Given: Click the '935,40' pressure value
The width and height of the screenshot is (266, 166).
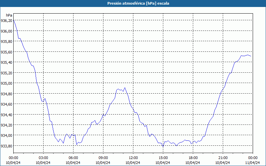Looking at the screenshot, I should [7, 62].
